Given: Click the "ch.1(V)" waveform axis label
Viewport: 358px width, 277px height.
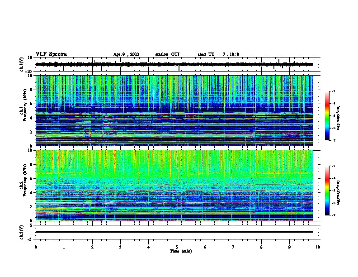Looking at the screenshot, I should [22, 64].
